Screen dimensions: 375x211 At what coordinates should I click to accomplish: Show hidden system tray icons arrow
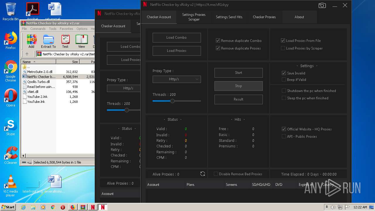point(327,207)
